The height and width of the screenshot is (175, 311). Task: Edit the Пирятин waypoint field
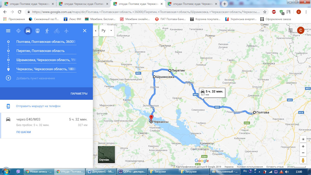pyautogui.click(x=46, y=51)
